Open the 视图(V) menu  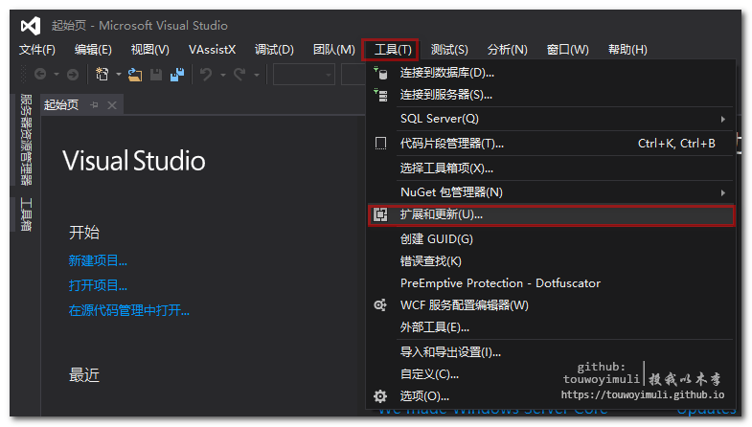(150, 50)
